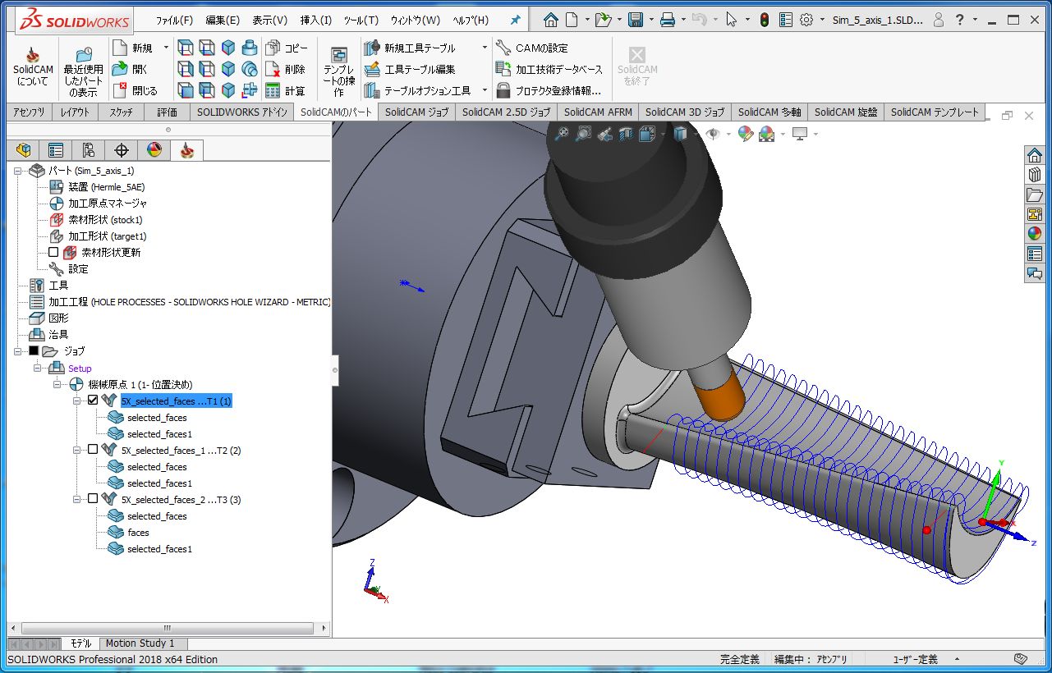
Task: Click the 新規 (new) CAM part icon
Action: tap(120, 48)
